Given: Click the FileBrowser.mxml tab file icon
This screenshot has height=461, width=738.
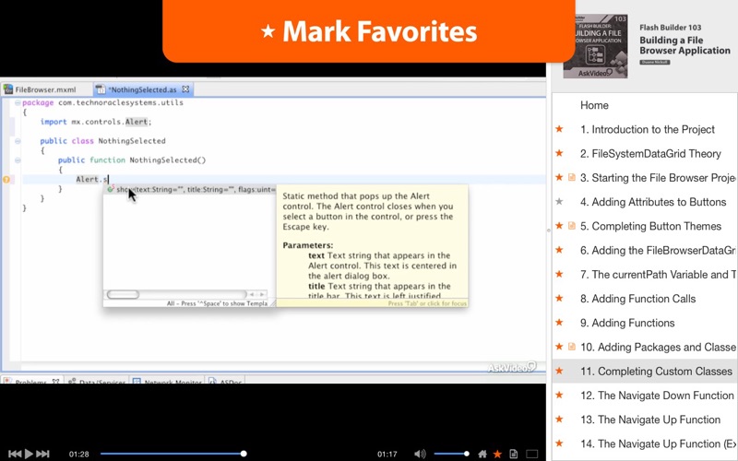Looking at the screenshot, I should pyautogui.click(x=8, y=89).
